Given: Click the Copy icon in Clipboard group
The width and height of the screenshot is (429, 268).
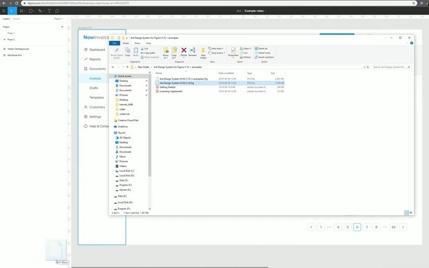Looking at the screenshot, I should 128,52.
